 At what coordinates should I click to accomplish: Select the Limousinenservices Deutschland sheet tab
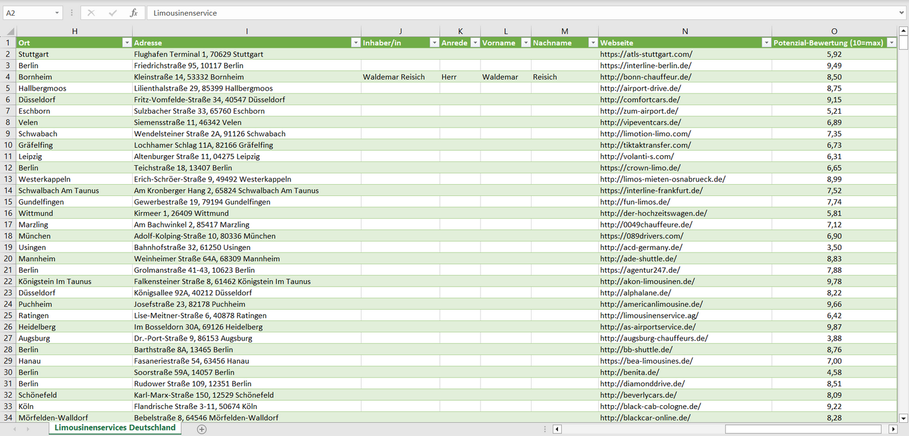click(x=115, y=428)
